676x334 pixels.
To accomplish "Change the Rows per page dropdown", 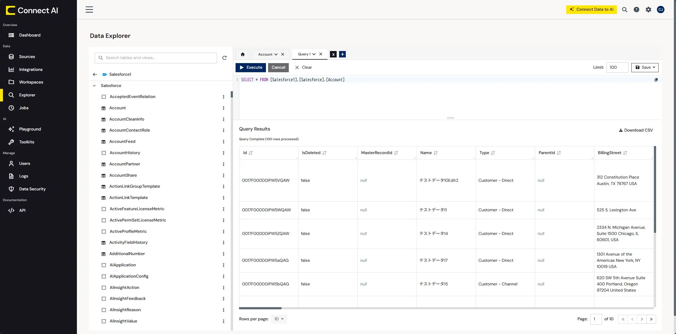I will coord(279,319).
